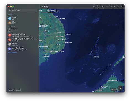Add a new guide with Add Guide

click(x=13, y=29)
